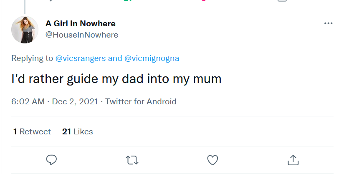This screenshot has height=174, width=344.
Task: Click the Twitter for Android source link
Action: (141, 101)
